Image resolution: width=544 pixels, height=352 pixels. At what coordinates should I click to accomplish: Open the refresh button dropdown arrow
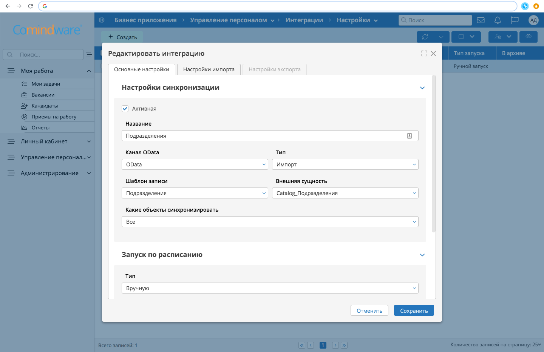(441, 37)
